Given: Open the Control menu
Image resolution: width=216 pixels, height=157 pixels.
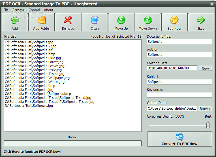Looking at the screenshot, I should pyautogui.click(x=34, y=10).
